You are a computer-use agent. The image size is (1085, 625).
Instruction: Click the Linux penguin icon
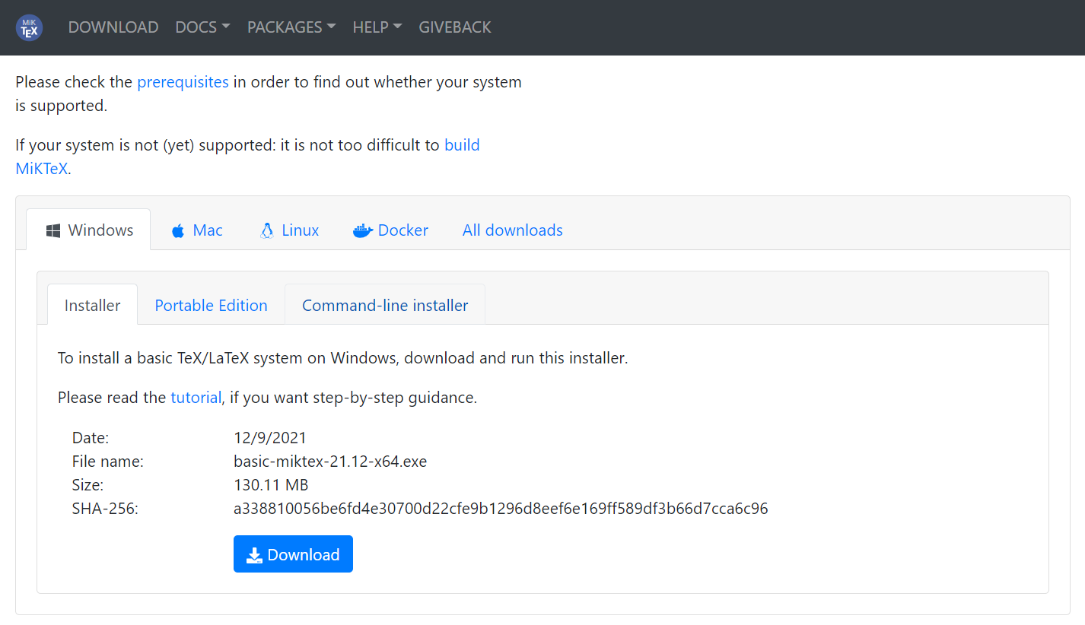tap(267, 231)
